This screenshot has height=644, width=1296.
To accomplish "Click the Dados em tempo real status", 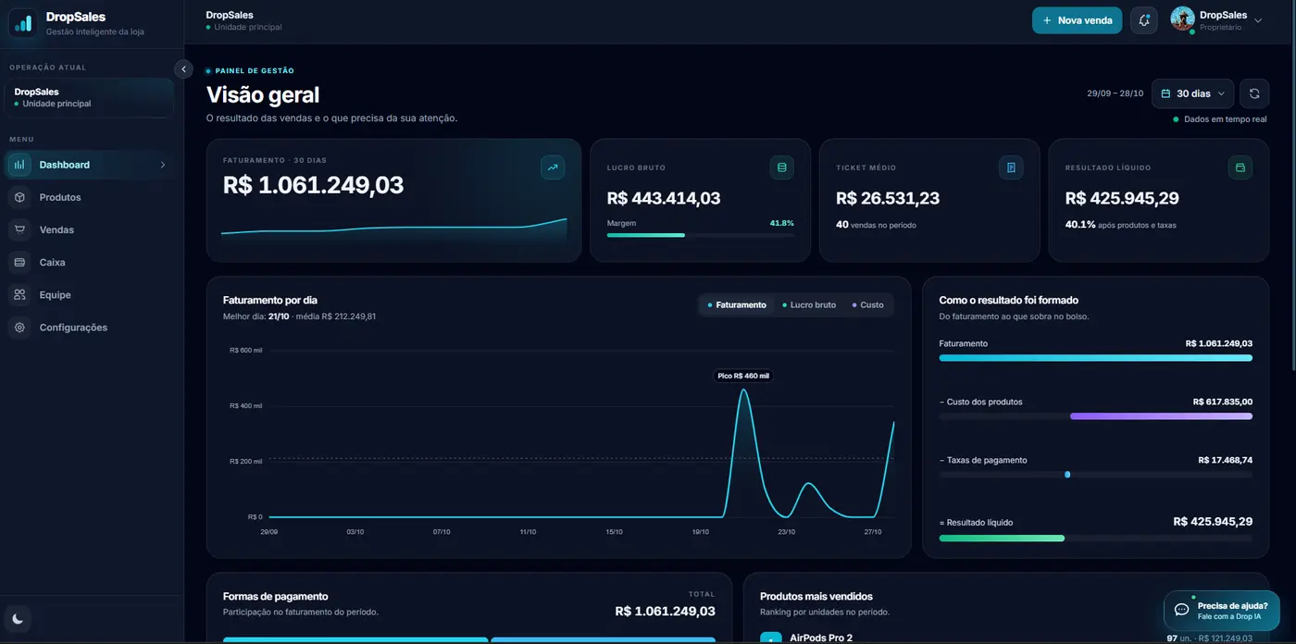I will coord(1220,119).
